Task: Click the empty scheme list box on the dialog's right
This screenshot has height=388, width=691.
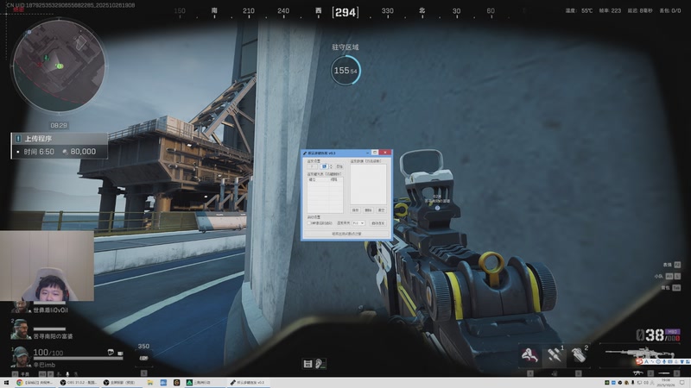Action: point(369,185)
